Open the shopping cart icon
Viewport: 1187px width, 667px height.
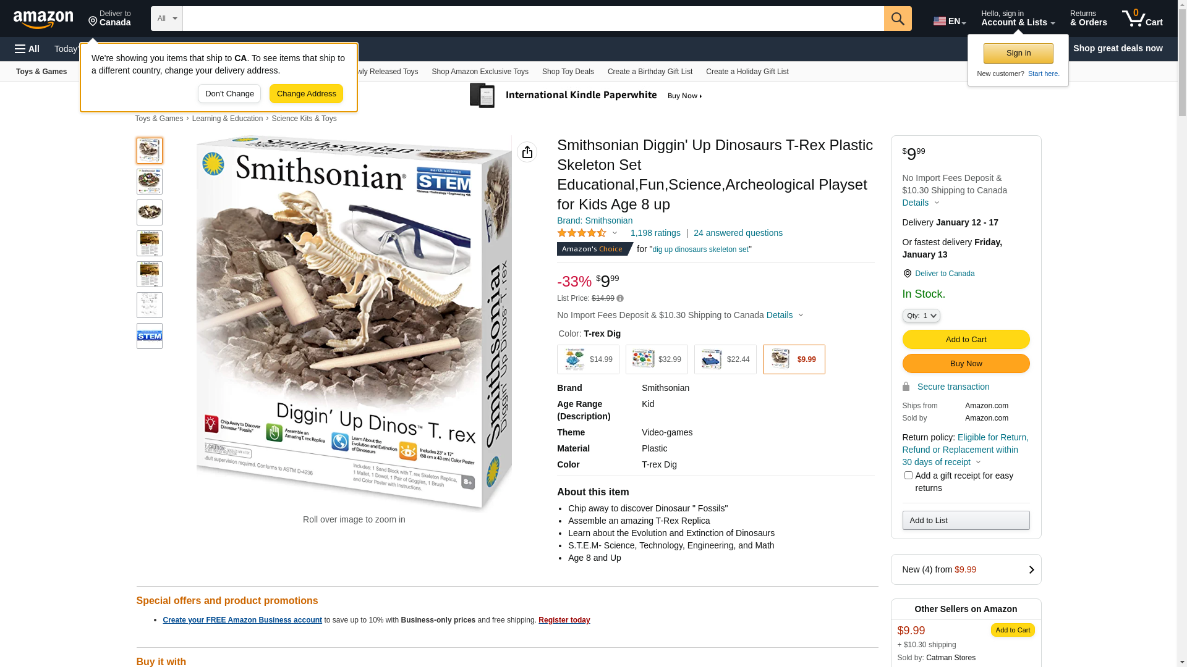point(1142,19)
